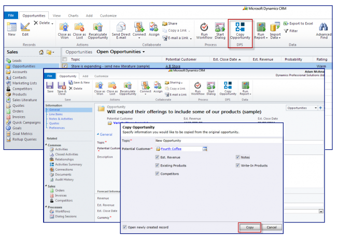This screenshot has height=238, width=337.
Task: Click Edit icon in main window ribbon
Action: (x=25, y=29)
